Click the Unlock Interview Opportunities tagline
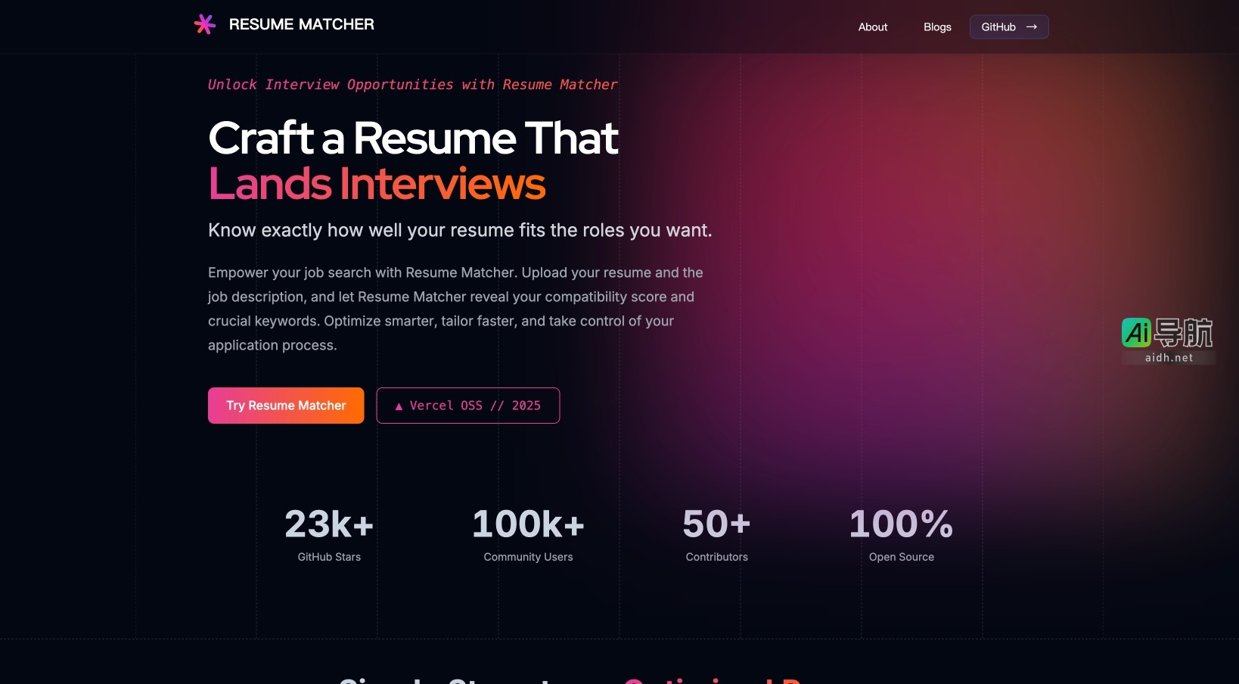The height and width of the screenshot is (684, 1239). coord(412,85)
